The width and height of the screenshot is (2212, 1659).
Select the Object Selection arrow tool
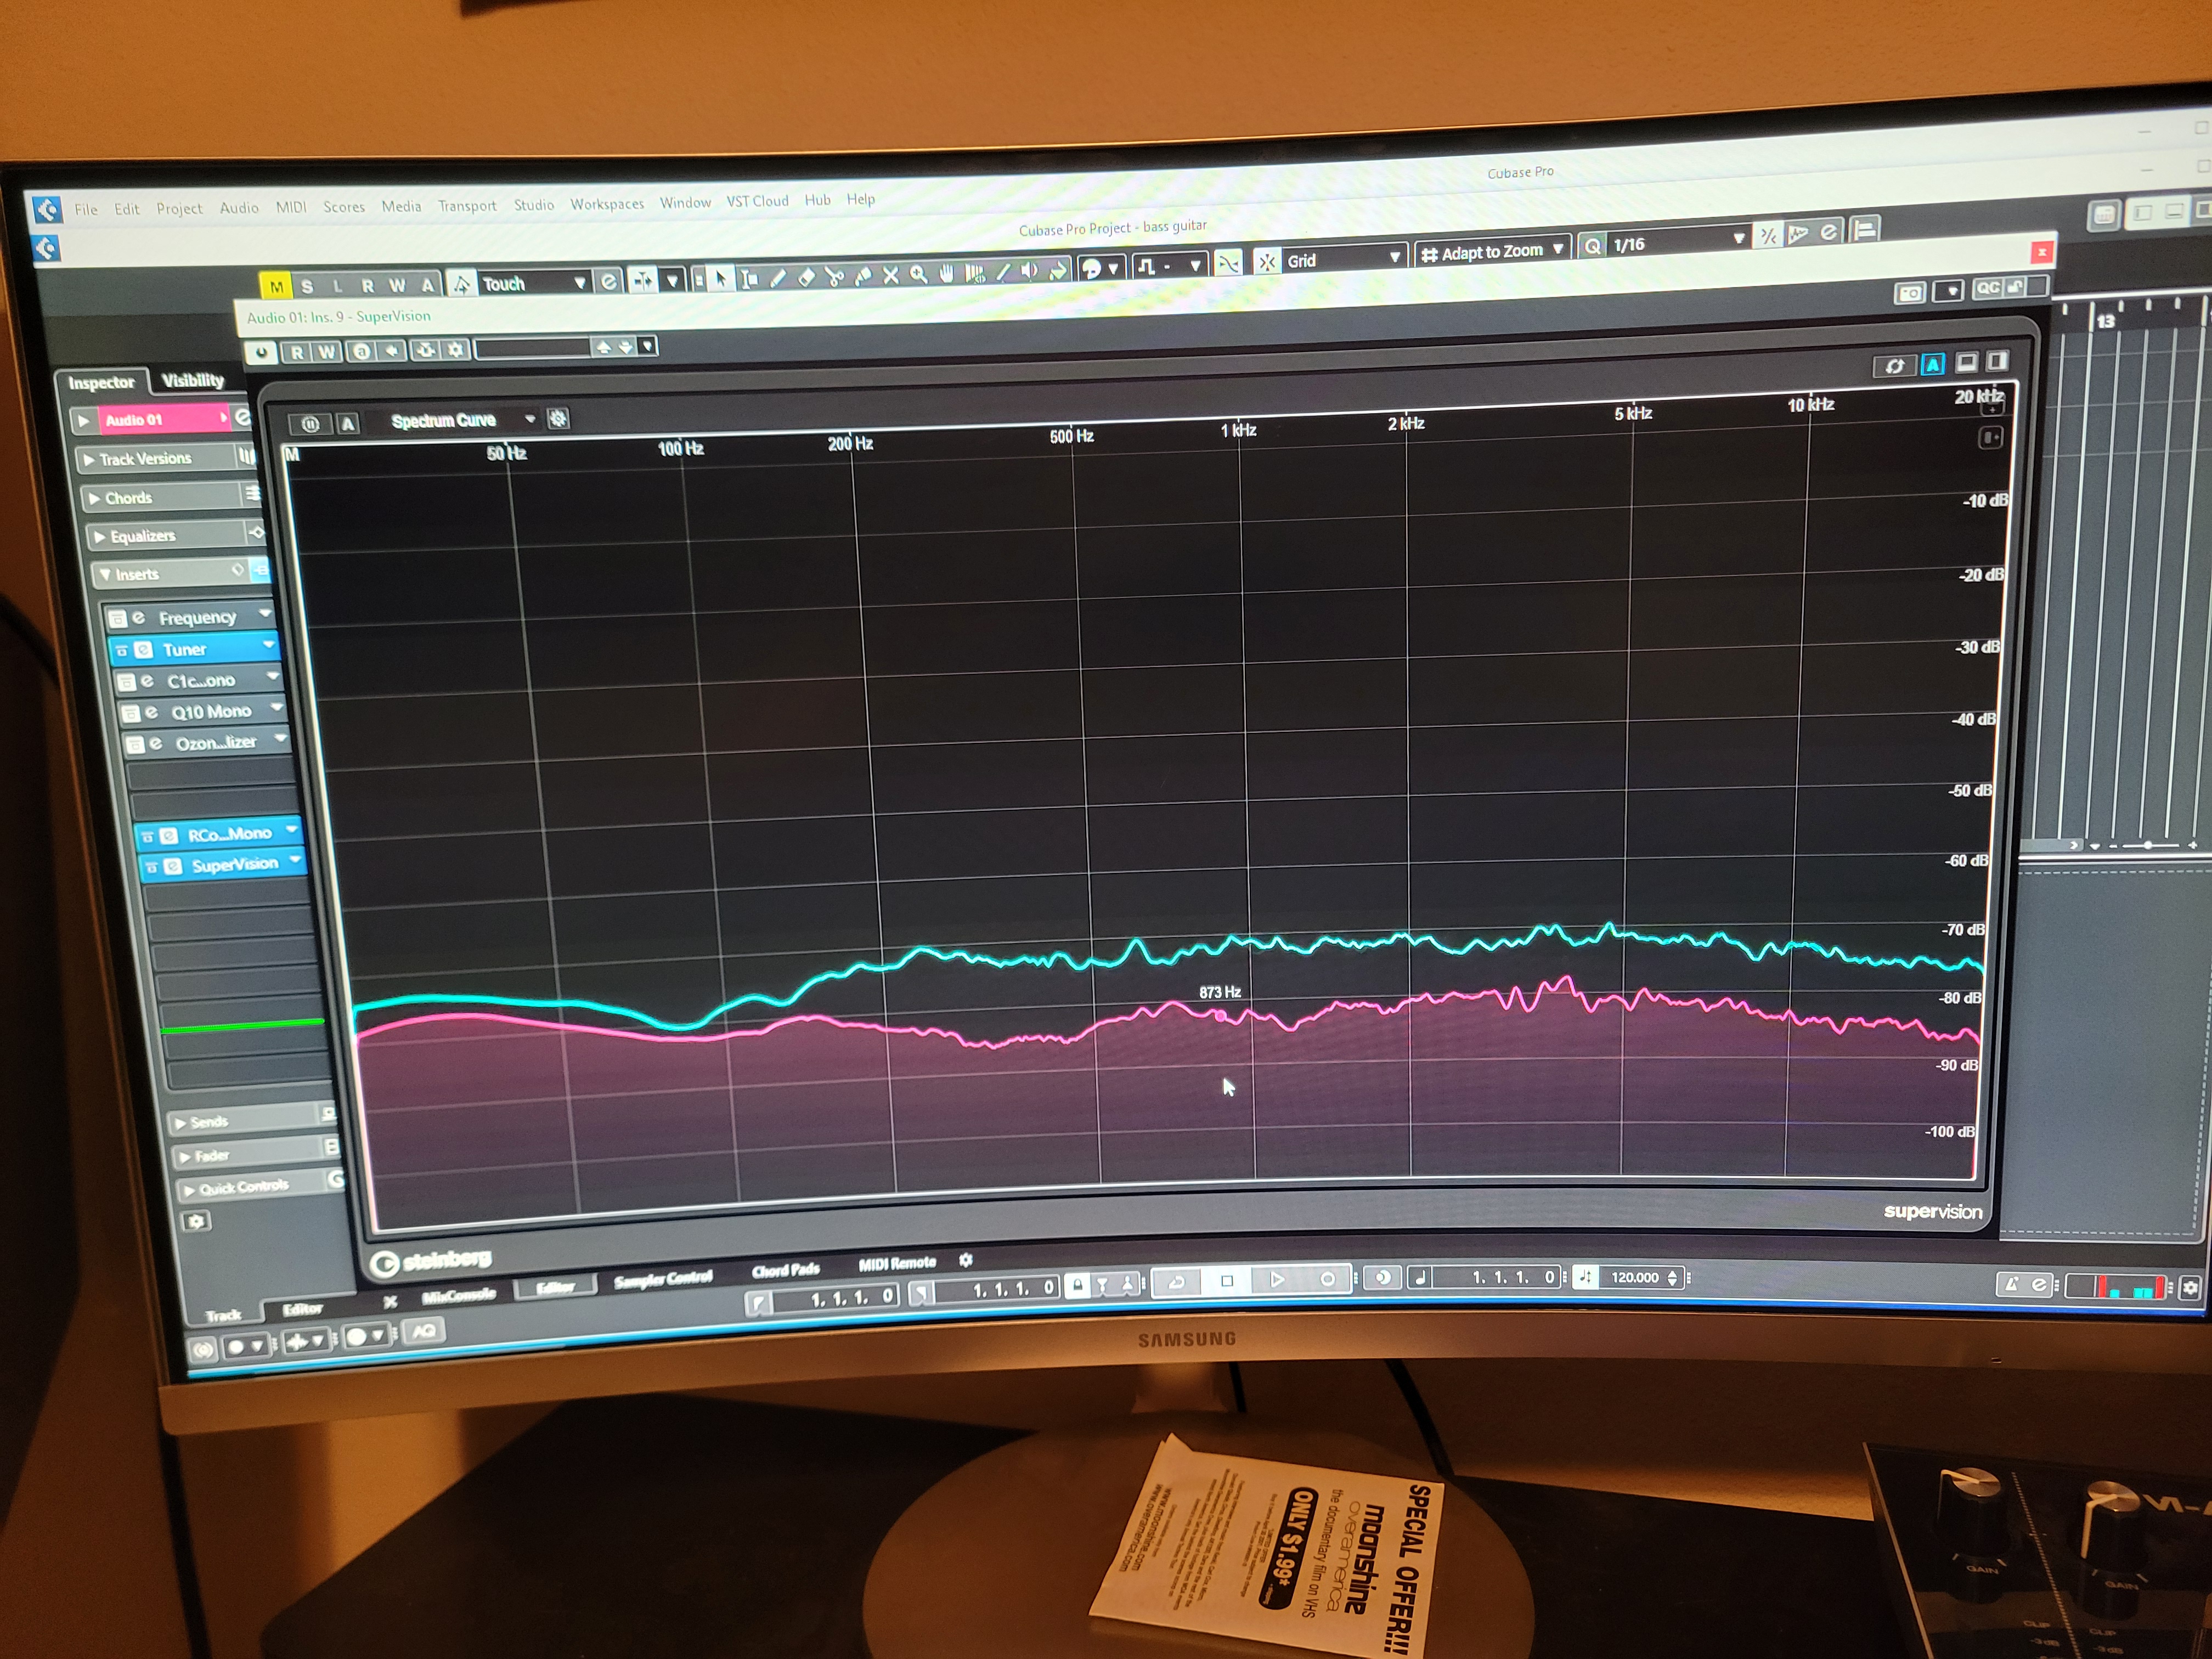pyautogui.click(x=721, y=278)
